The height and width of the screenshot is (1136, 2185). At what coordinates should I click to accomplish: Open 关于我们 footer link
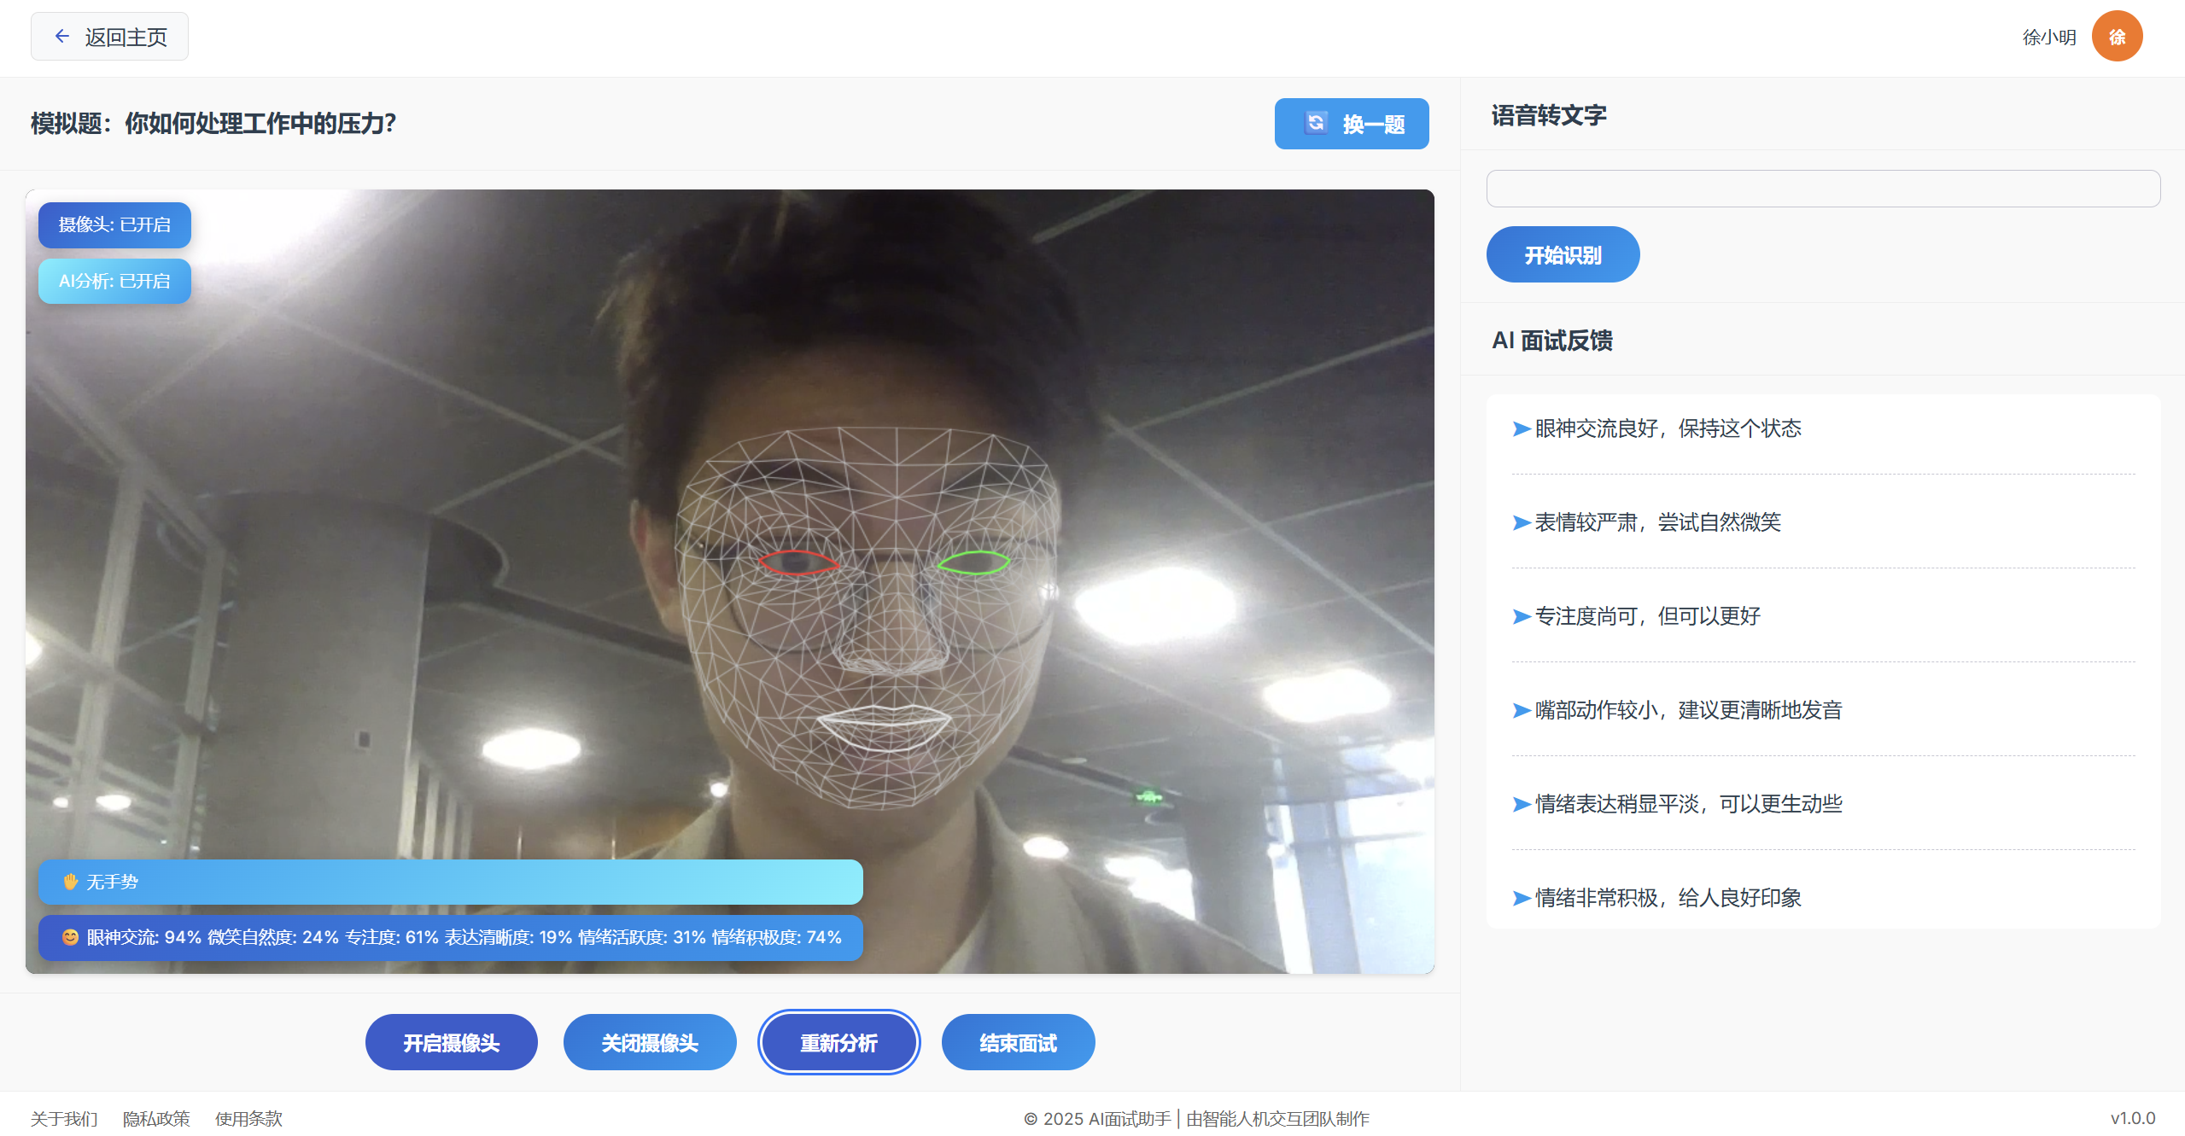[64, 1118]
